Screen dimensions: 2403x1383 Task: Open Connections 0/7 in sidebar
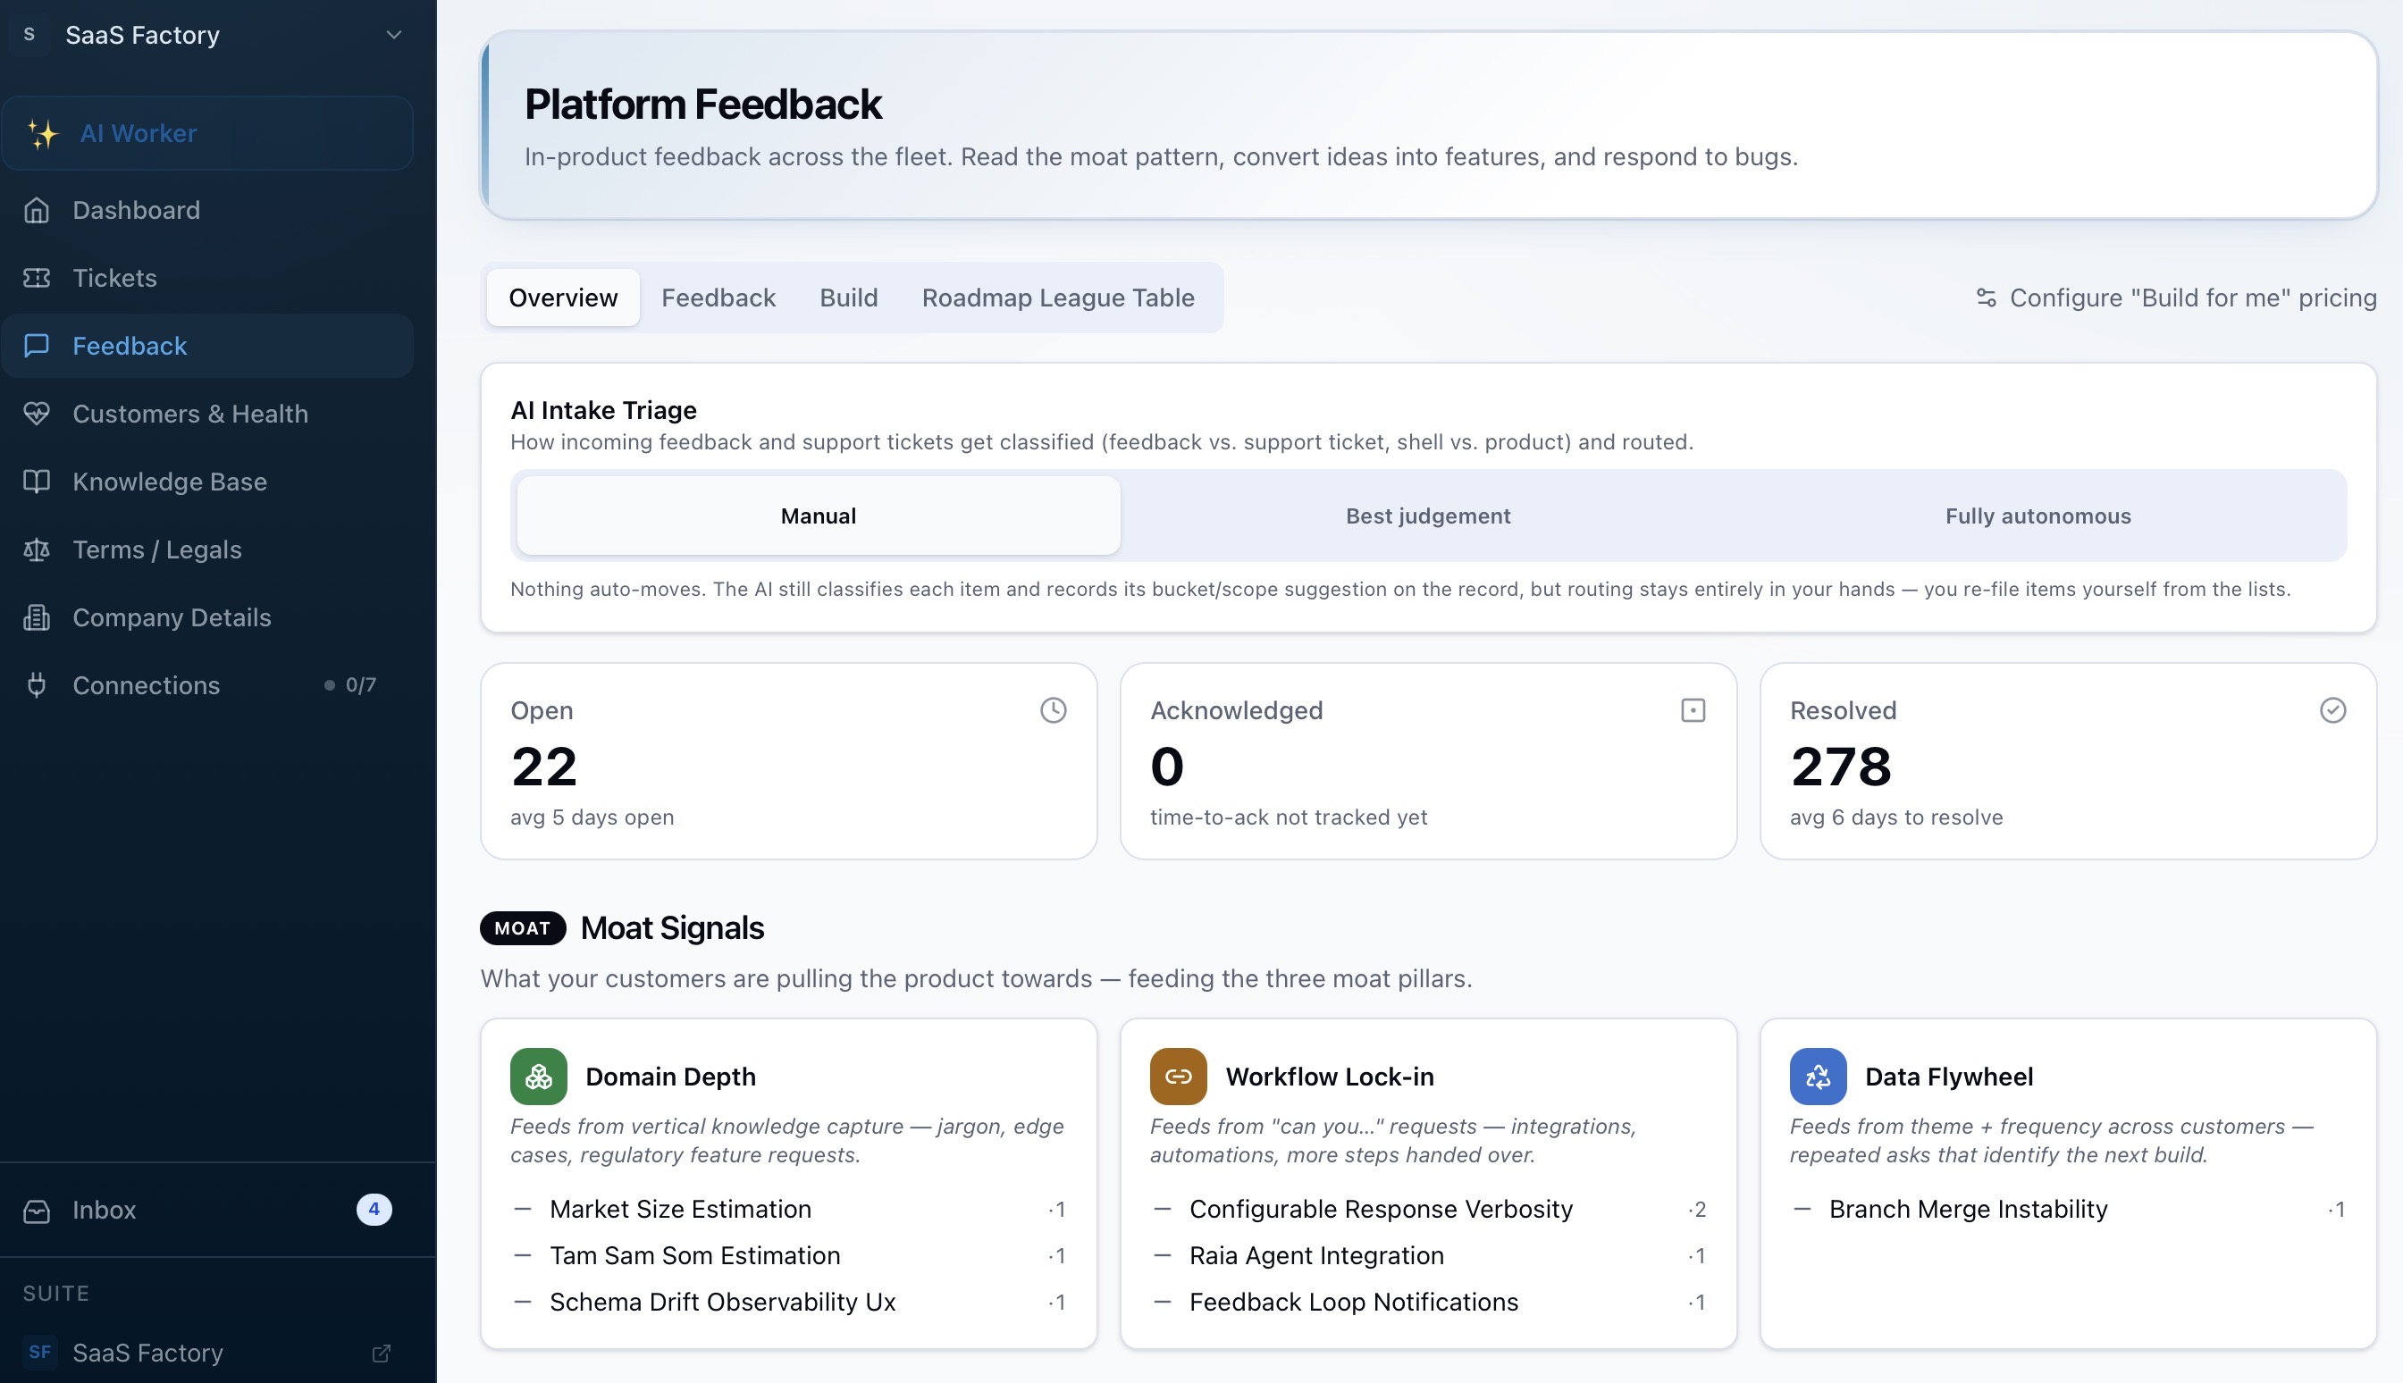(208, 685)
